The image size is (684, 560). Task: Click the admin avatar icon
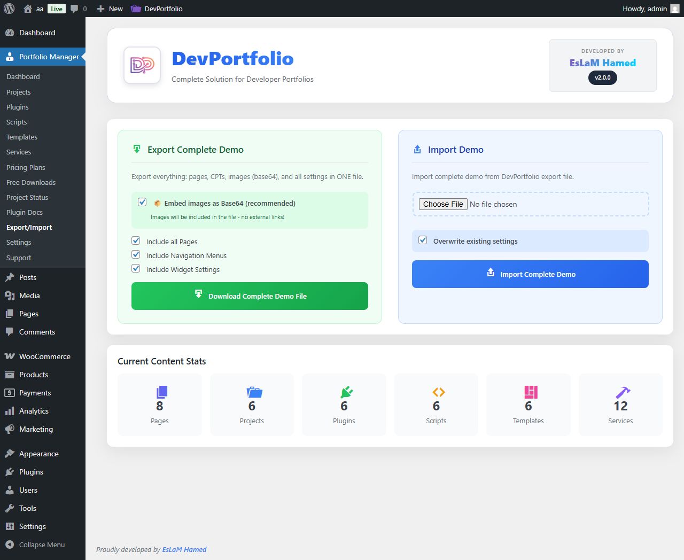pyautogui.click(x=675, y=9)
